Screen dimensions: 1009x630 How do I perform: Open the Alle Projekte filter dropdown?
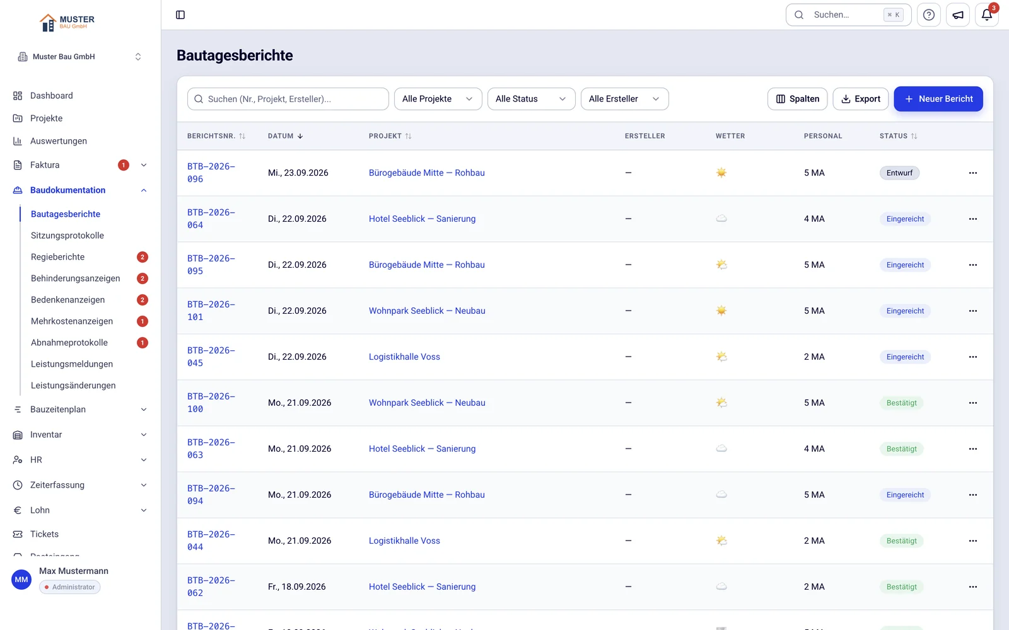(x=438, y=99)
